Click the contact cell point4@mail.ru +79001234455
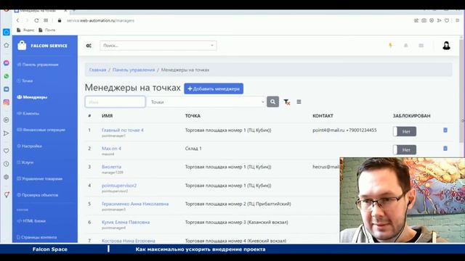The width and height of the screenshot is (465, 261). click(344, 130)
